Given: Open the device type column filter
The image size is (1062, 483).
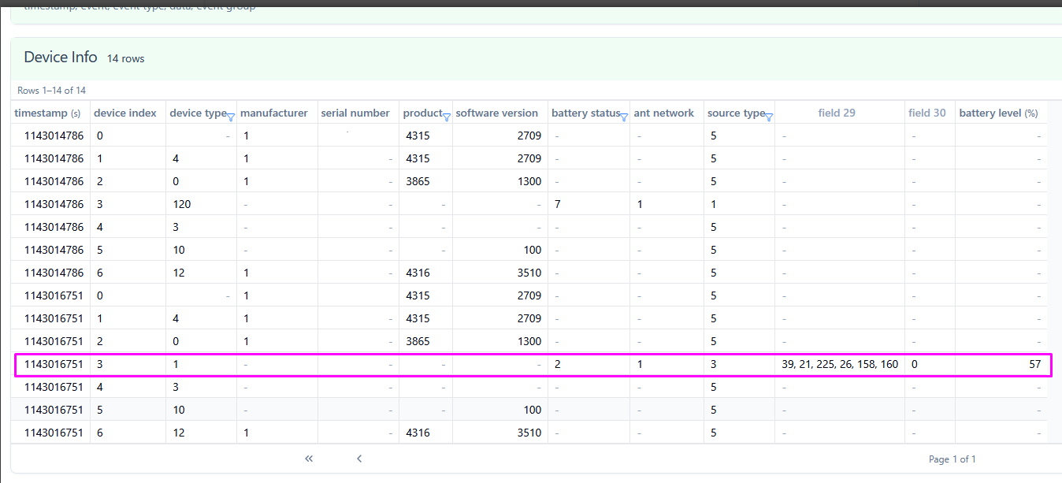Looking at the screenshot, I should pos(231,117).
